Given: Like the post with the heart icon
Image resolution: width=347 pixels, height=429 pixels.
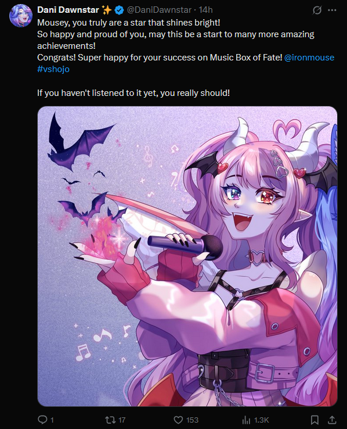Looking at the screenshot, I should pyautogui.click(x=178, y=420).
